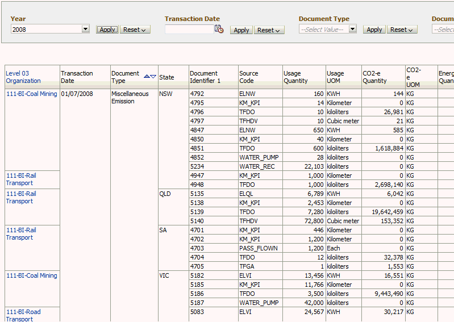
Task: Apply the Year filter
Action: click(x=107, y=30)
